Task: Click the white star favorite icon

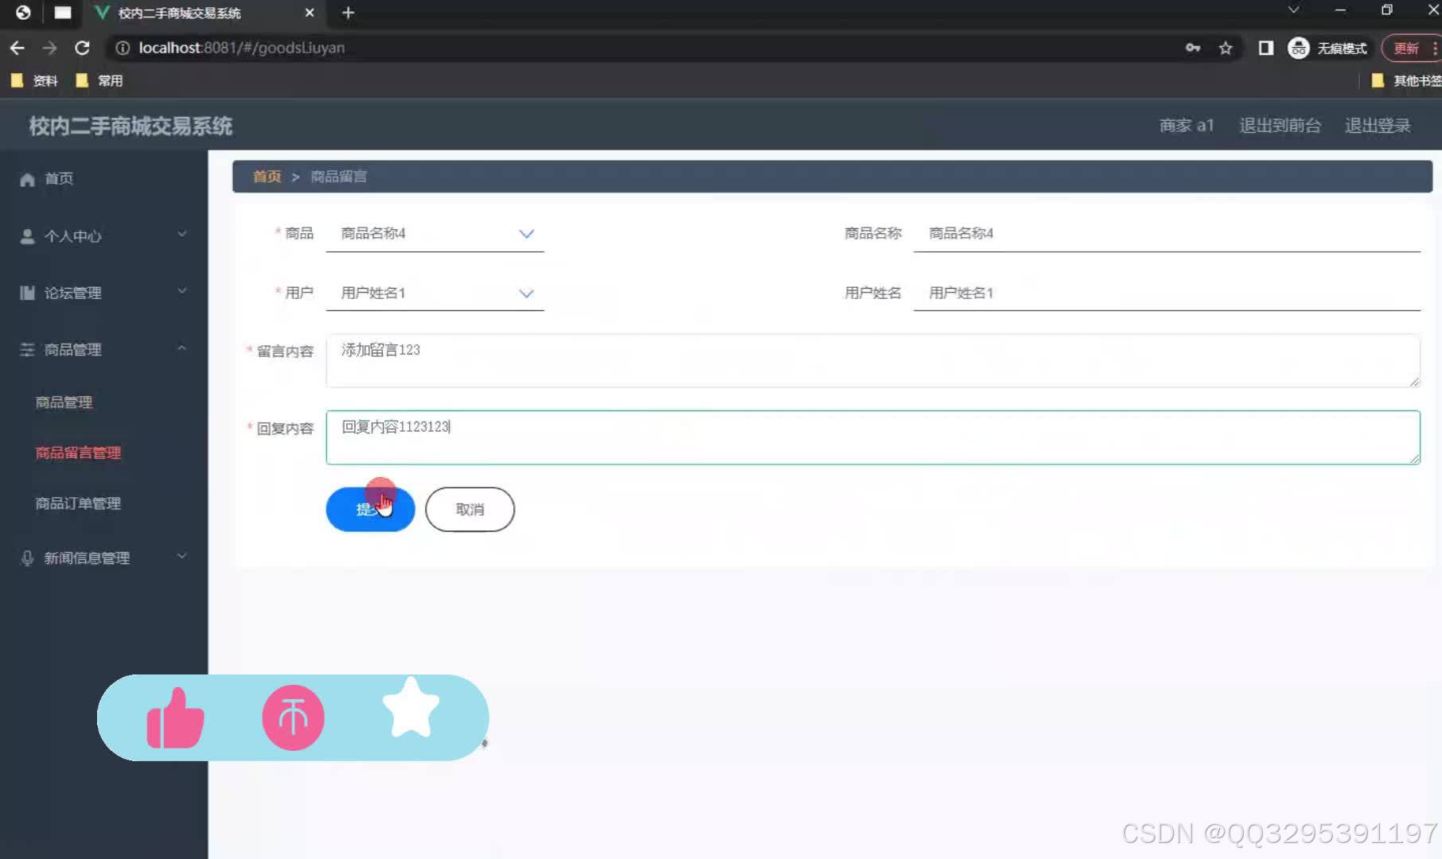Action: pos(411,708)
